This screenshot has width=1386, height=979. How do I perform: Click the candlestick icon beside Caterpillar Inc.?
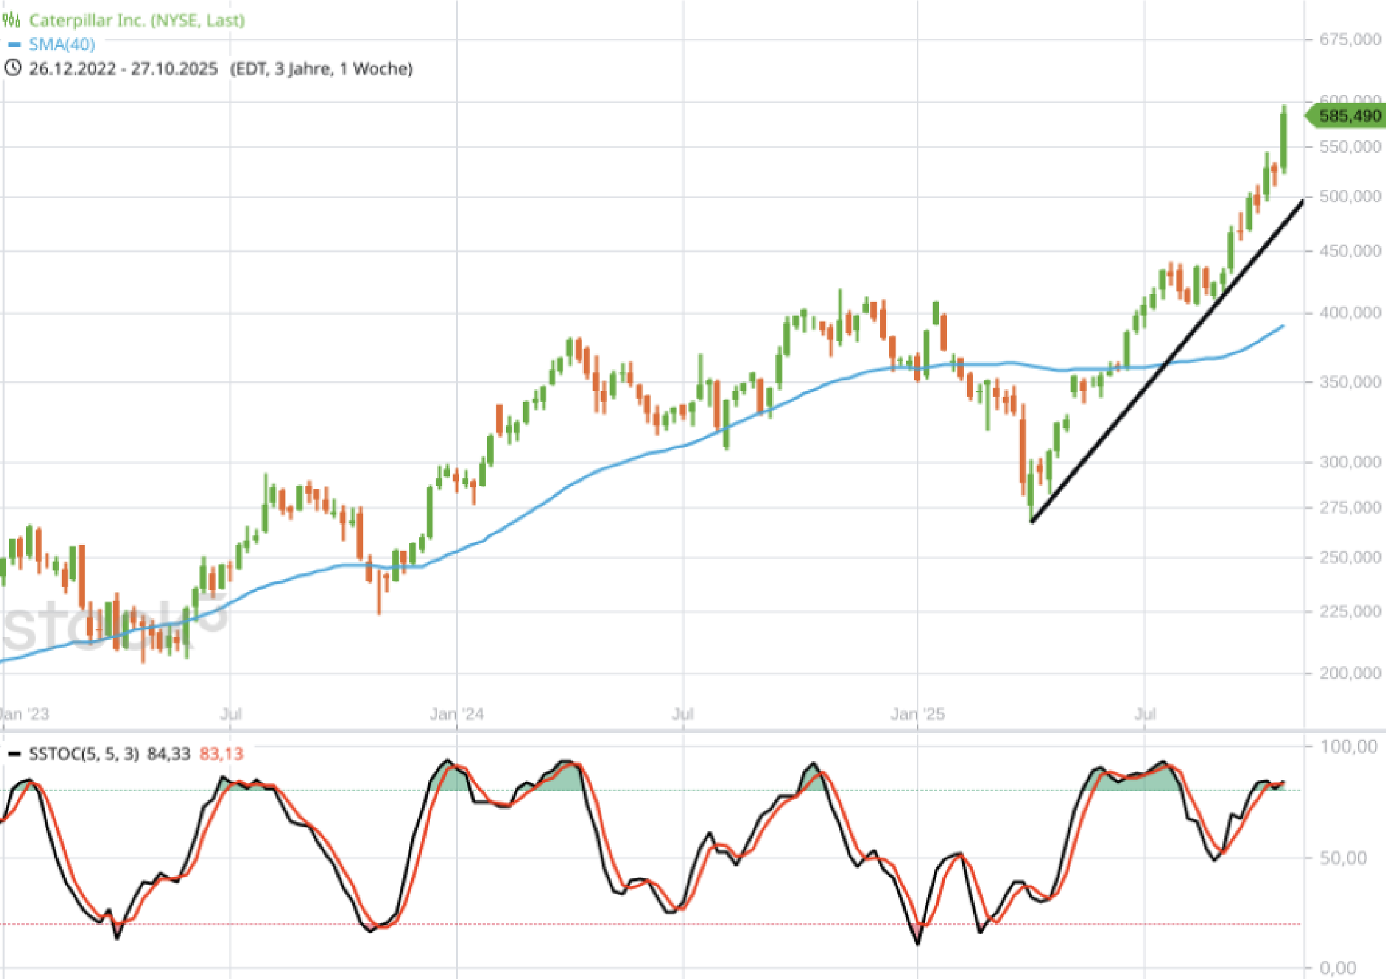pyautogui.click(x=11, y=20)
